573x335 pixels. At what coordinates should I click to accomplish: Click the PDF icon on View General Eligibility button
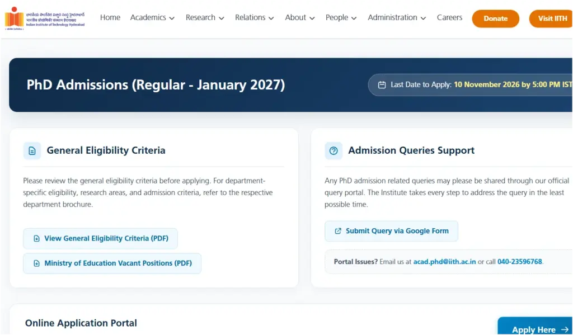[36, 239]
